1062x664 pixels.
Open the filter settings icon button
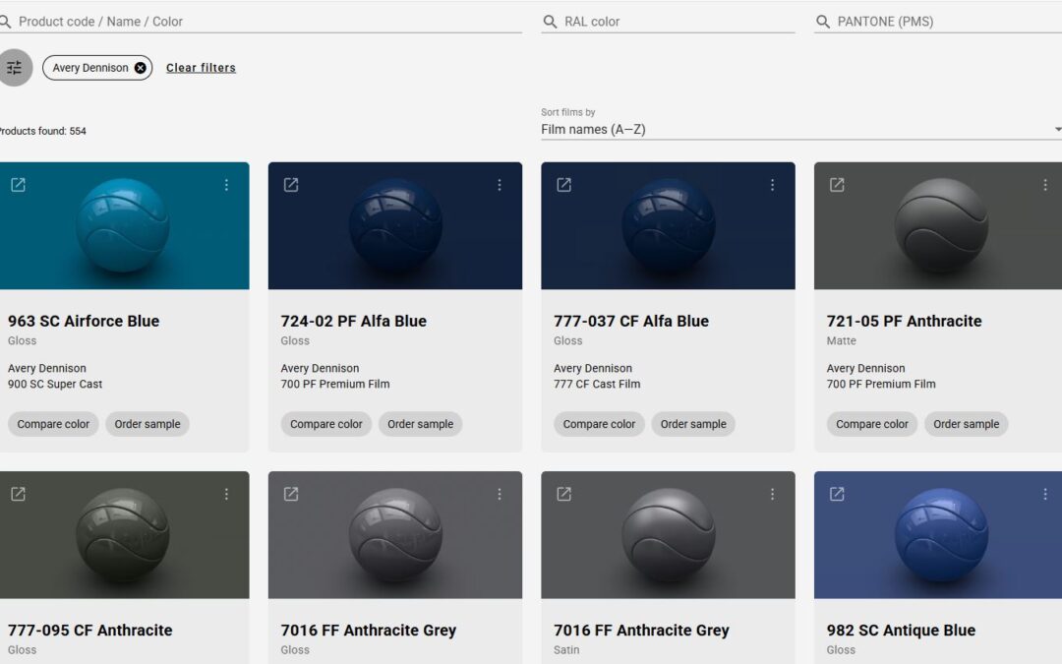click(x=15, y=68)
